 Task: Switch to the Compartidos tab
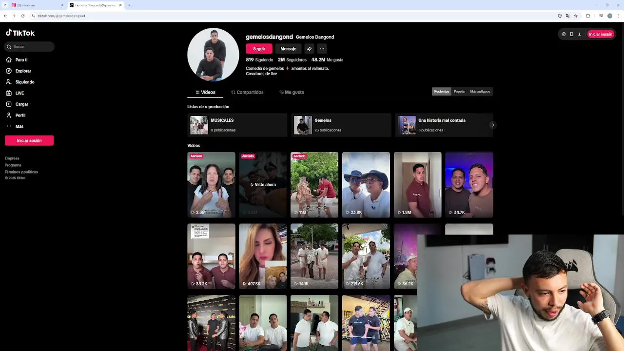[x=247, y=92]
